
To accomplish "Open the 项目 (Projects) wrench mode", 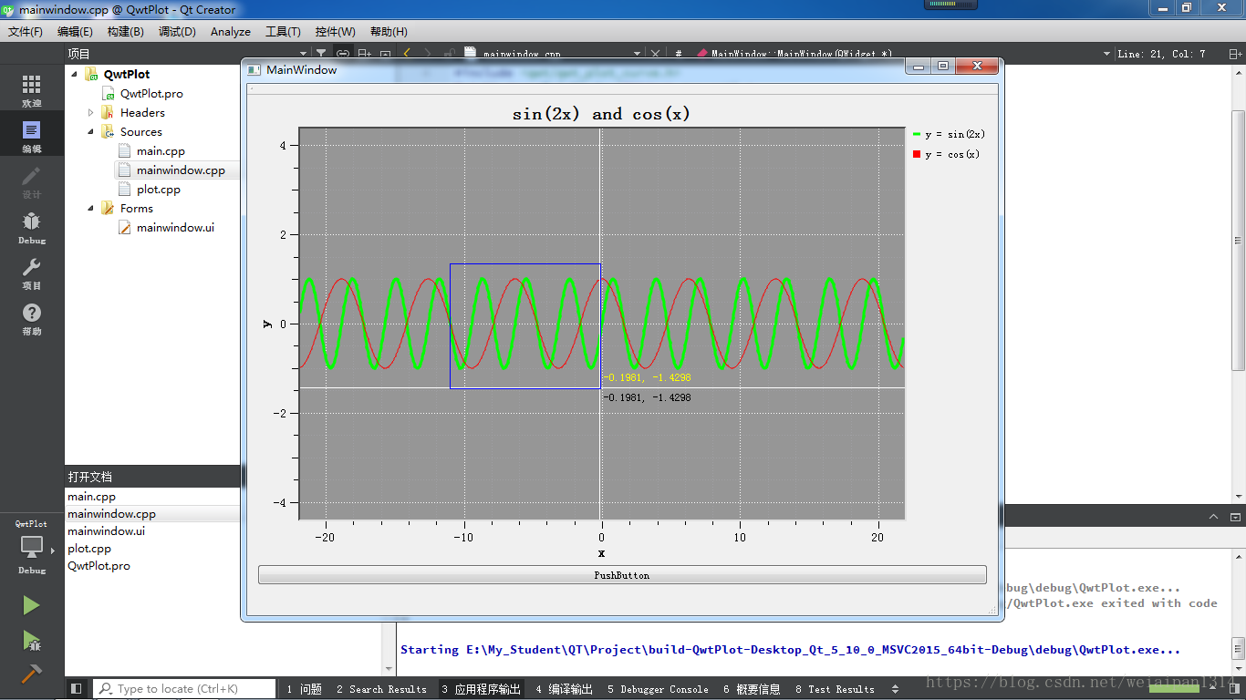I will (x=31, y=272).
